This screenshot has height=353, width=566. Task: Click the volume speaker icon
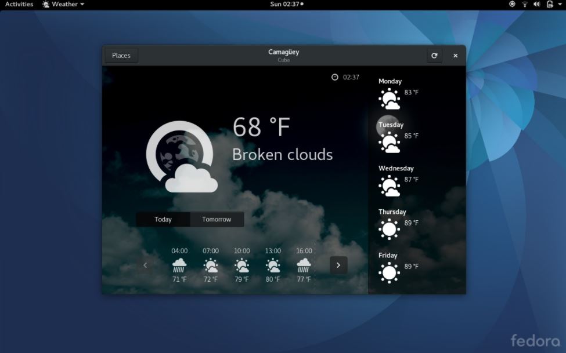pyautogui.click(x=537, y=4)
